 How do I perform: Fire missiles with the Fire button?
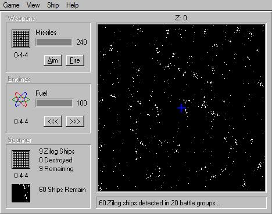tap(75, 60)
